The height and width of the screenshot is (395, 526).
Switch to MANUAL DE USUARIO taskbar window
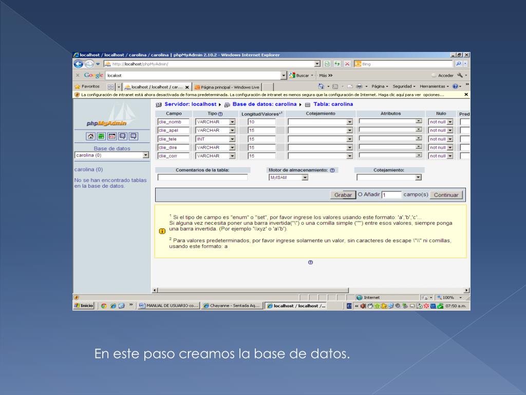(168, 306)
